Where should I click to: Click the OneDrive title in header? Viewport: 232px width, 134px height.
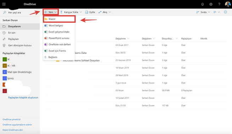coord(30,4)
